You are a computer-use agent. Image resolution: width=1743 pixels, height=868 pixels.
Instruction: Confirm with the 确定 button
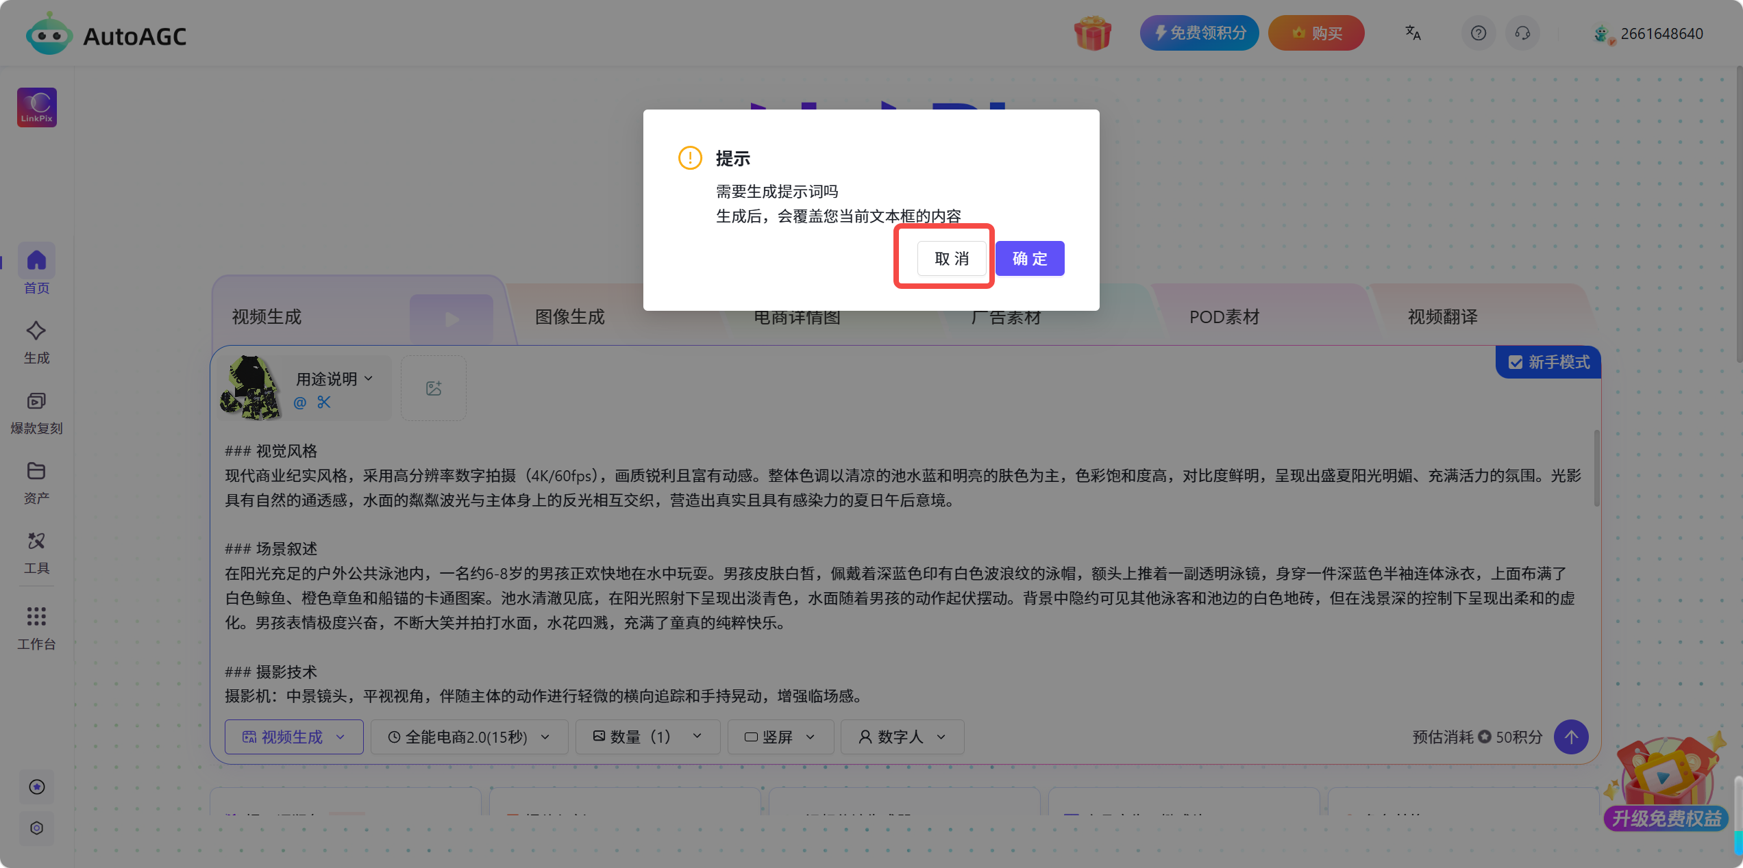point(1030,259)
